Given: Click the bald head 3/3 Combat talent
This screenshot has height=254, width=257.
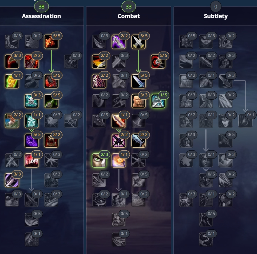Looking at the screenshot, I should [x=138, y=101].
